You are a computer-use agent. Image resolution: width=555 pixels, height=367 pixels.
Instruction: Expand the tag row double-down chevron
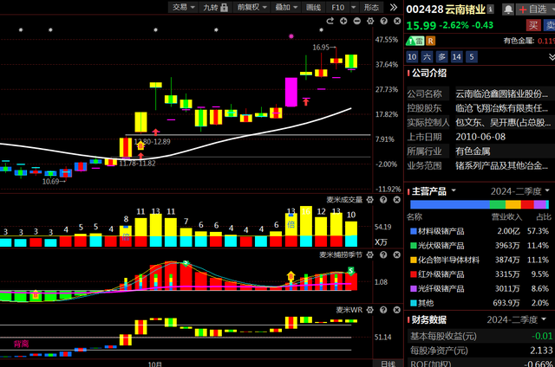pyautogui.click(x=552, y=57)
